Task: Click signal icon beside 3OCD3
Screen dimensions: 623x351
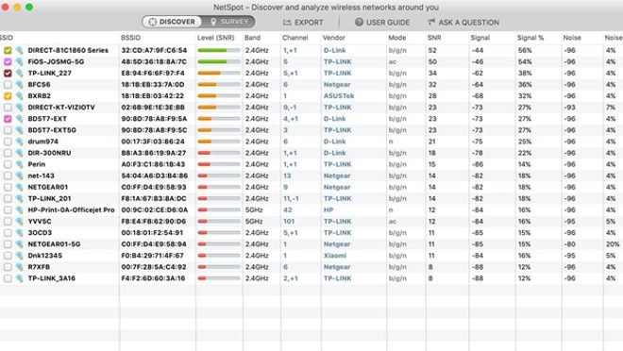Action: point(19,233)
